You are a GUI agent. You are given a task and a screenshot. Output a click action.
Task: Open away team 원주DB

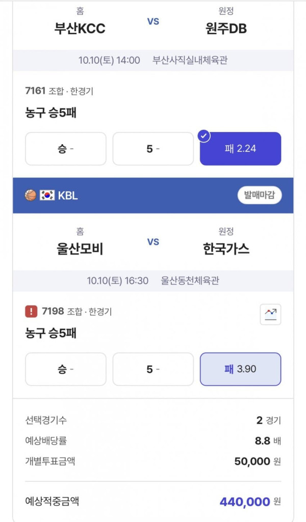(226, 29)
